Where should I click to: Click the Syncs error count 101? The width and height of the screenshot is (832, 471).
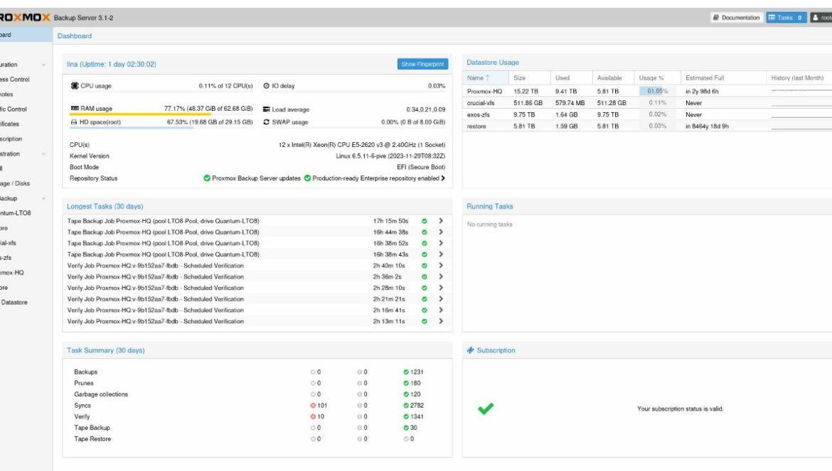(x=319, y=406)
